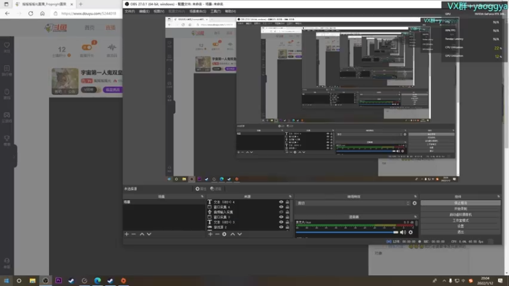Click the purple button on streamer card

113,90
